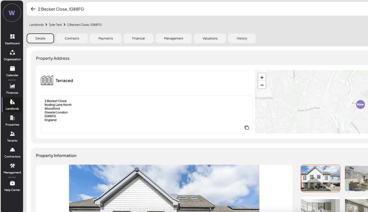Copy the property address with the copy icon
Viewport: 368px width, 212px height.
246,128
